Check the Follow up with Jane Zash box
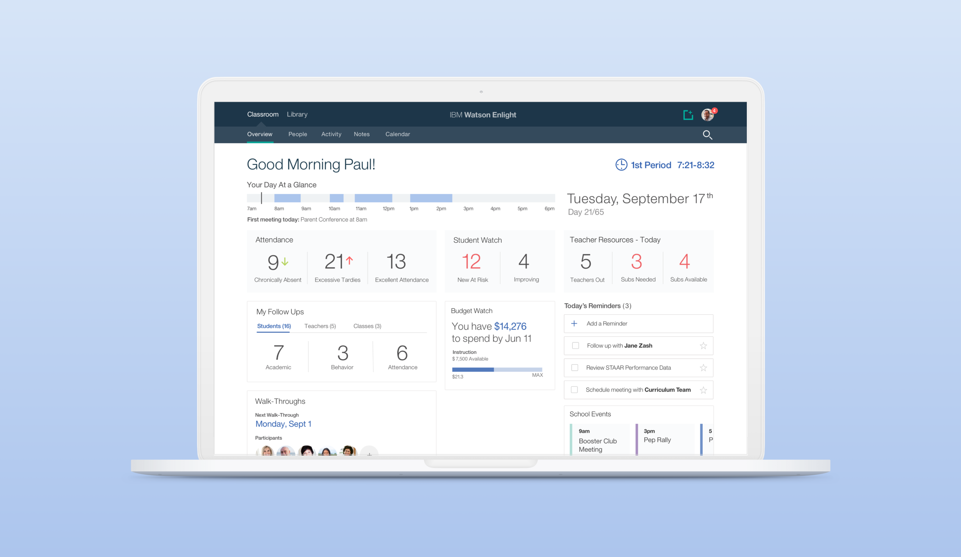Screen dimensions: 961x557 coord(575,346)
